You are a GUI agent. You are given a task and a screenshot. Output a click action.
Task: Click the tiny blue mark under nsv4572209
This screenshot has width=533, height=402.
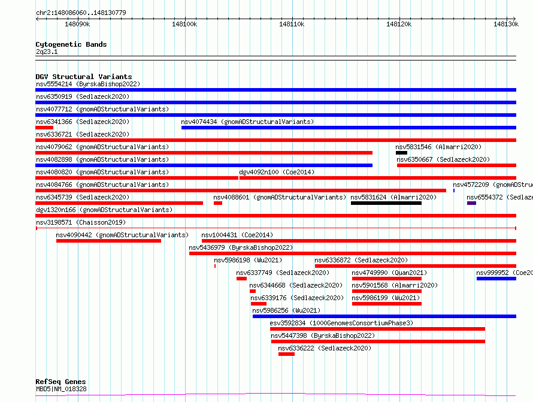pos(454,191)
